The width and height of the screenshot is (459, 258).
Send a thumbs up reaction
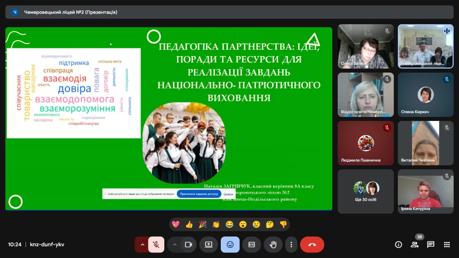point(189,224)
